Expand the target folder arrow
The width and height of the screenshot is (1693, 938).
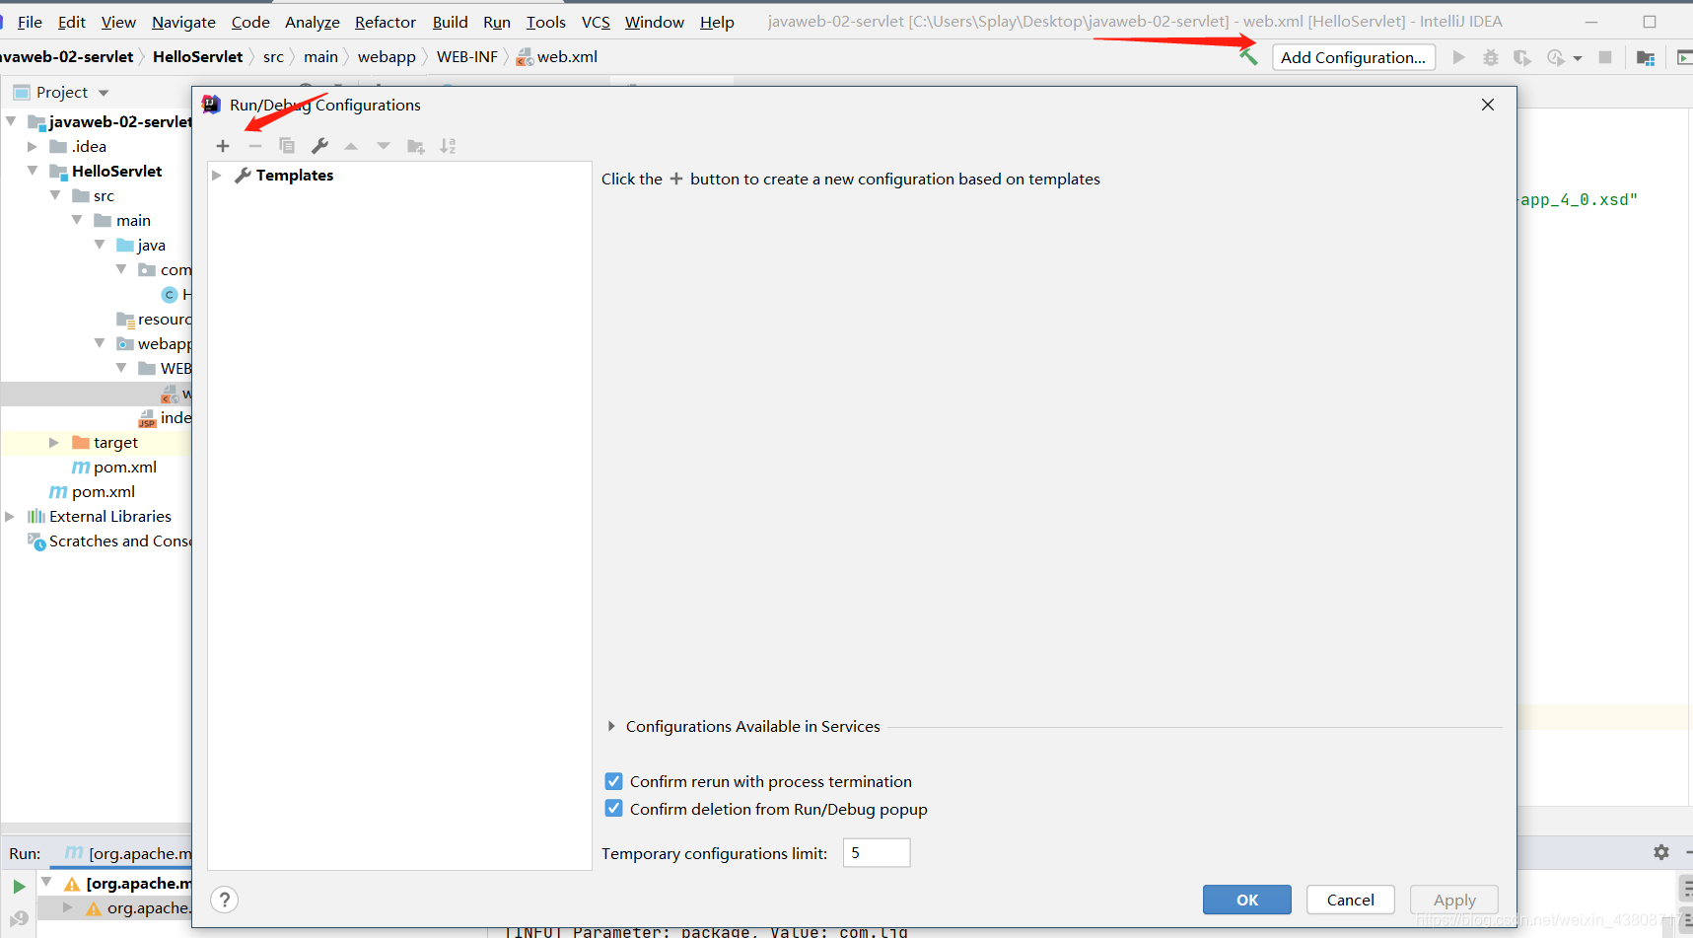54,442
